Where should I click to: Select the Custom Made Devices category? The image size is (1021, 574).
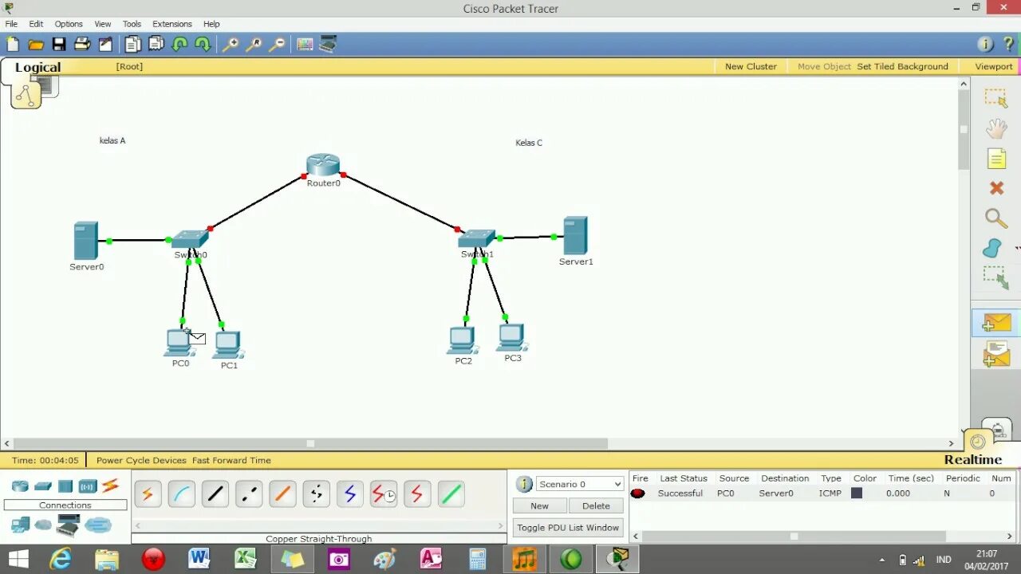(x=69, y=525)
